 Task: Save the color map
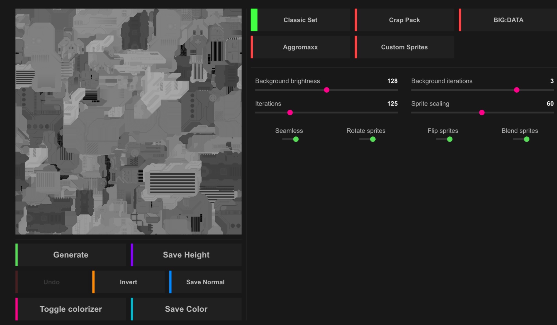[x=186, y=309]
